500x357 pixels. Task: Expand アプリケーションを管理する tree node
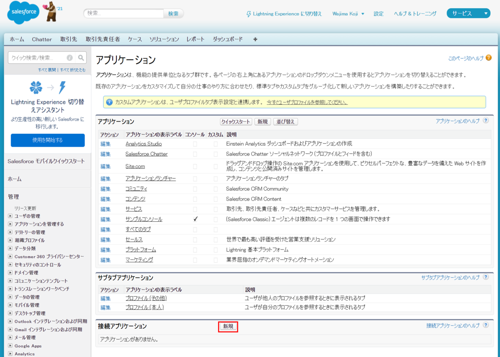click(10, 224)
